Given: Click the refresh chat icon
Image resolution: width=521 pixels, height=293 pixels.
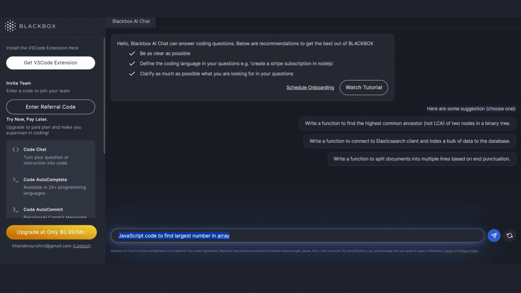Looking at the screenshot, I should pos(510,235).
